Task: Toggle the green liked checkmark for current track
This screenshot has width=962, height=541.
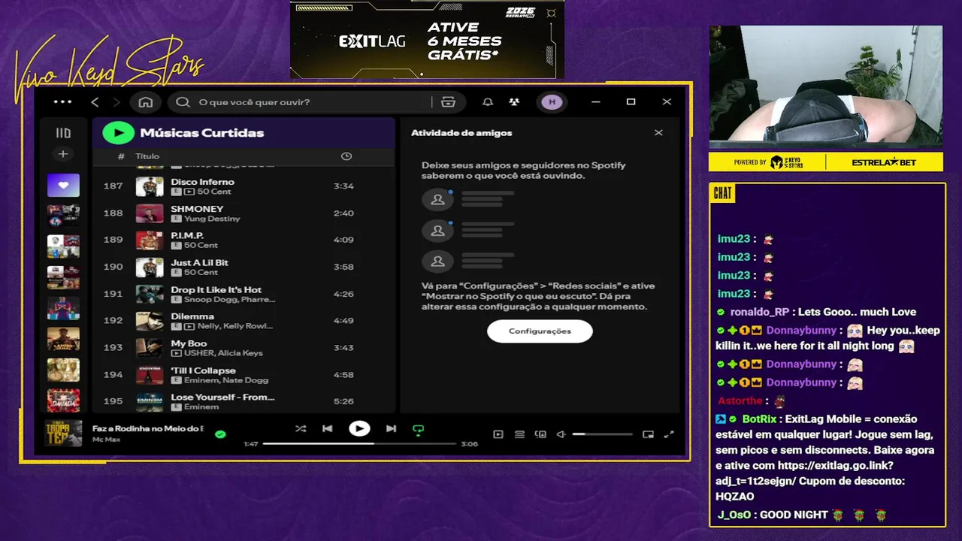Action: 220,434
